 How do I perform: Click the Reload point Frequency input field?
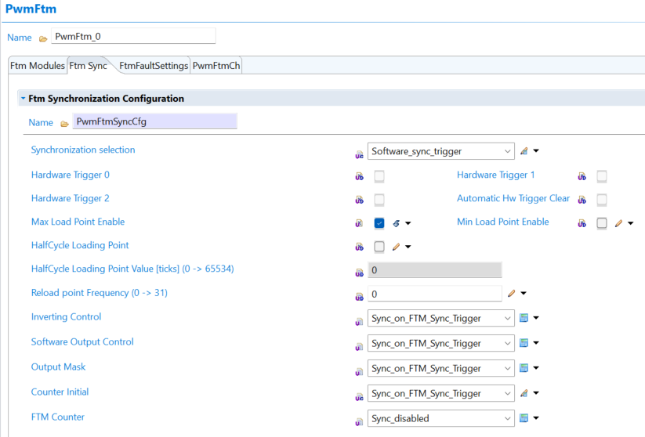434,294
